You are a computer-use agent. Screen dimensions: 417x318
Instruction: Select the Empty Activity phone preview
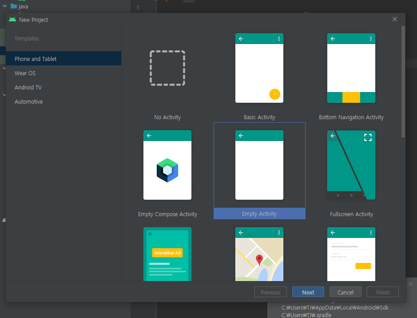point(259,165)
